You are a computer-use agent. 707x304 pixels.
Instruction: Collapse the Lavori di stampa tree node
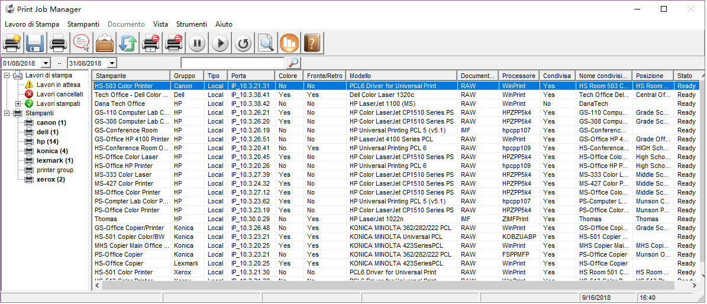[7, 75]
